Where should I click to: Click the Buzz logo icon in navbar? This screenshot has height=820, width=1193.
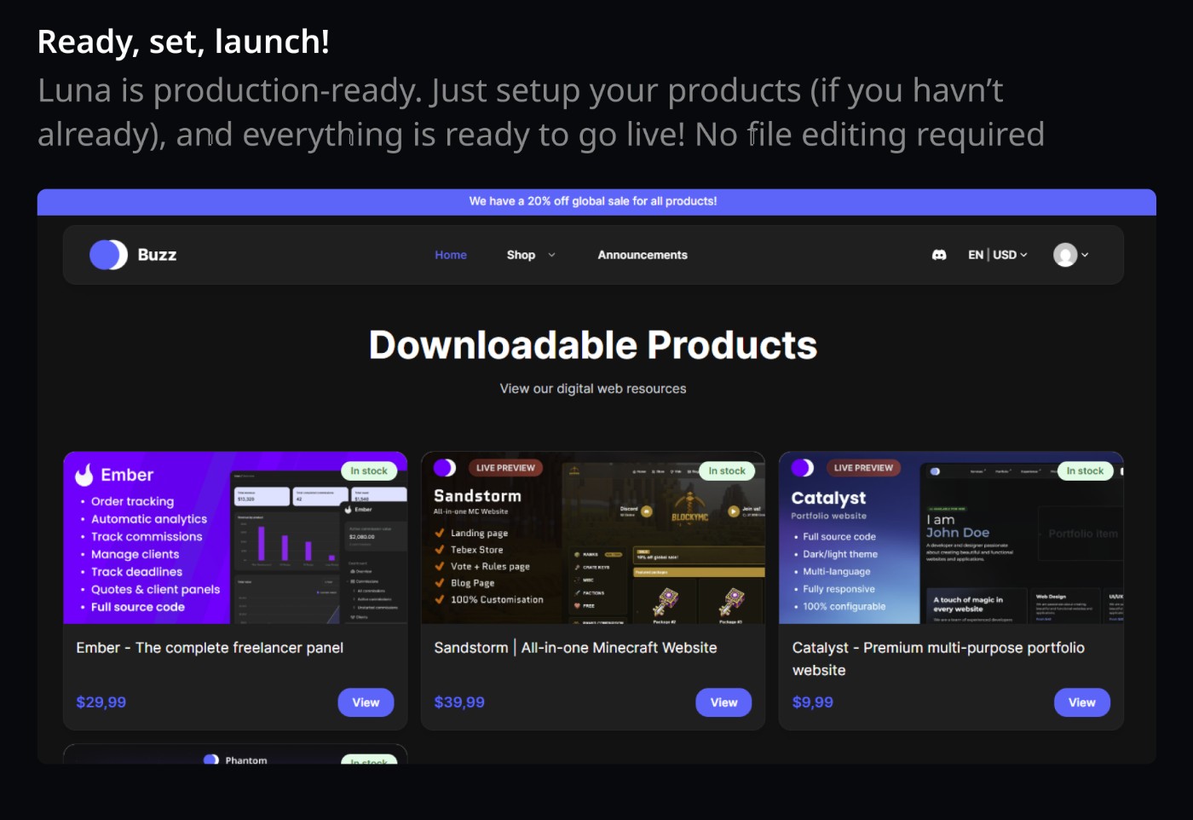point(108,255)
